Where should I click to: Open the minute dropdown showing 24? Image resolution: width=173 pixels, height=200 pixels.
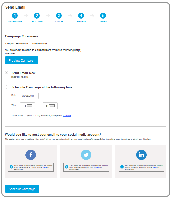[50, 106]
